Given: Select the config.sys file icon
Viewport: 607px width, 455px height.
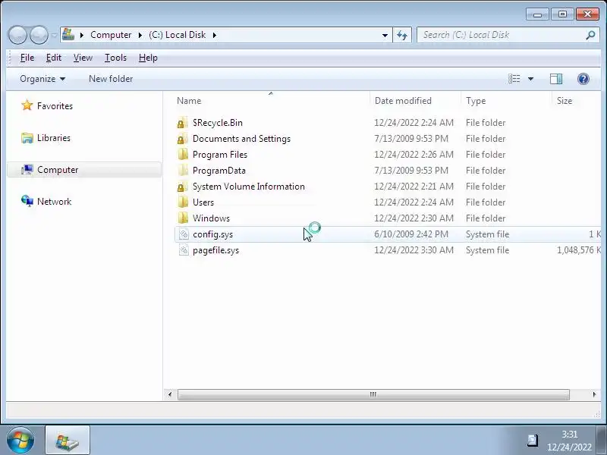Looking at the screenshot, I should click(184, 234).
